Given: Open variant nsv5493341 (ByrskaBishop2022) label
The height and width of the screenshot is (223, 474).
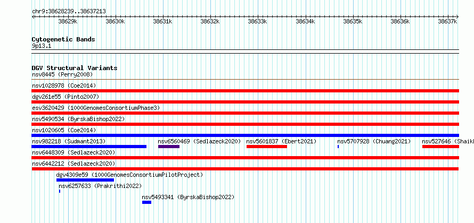Looking at the screenshot, I should (189, 197).
